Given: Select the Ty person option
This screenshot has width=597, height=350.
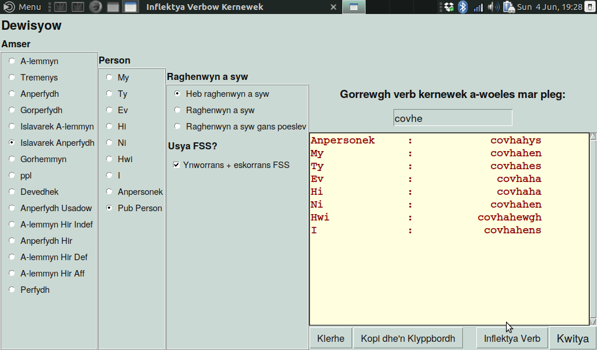Looking at the screenshot, I should pyautogui.click(x=109, y=94).
